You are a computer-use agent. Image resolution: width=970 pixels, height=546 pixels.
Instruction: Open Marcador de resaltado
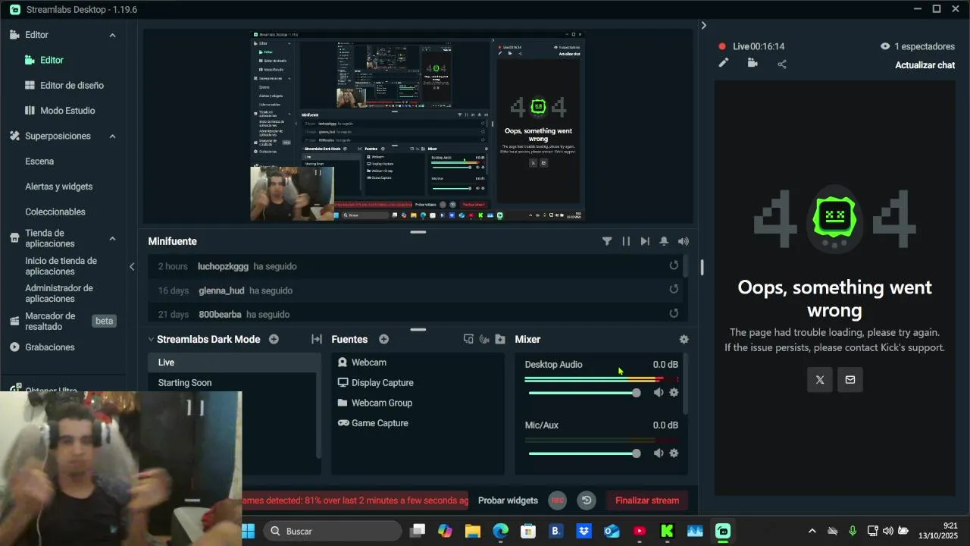pyautogui.click(x=50, y=321)
